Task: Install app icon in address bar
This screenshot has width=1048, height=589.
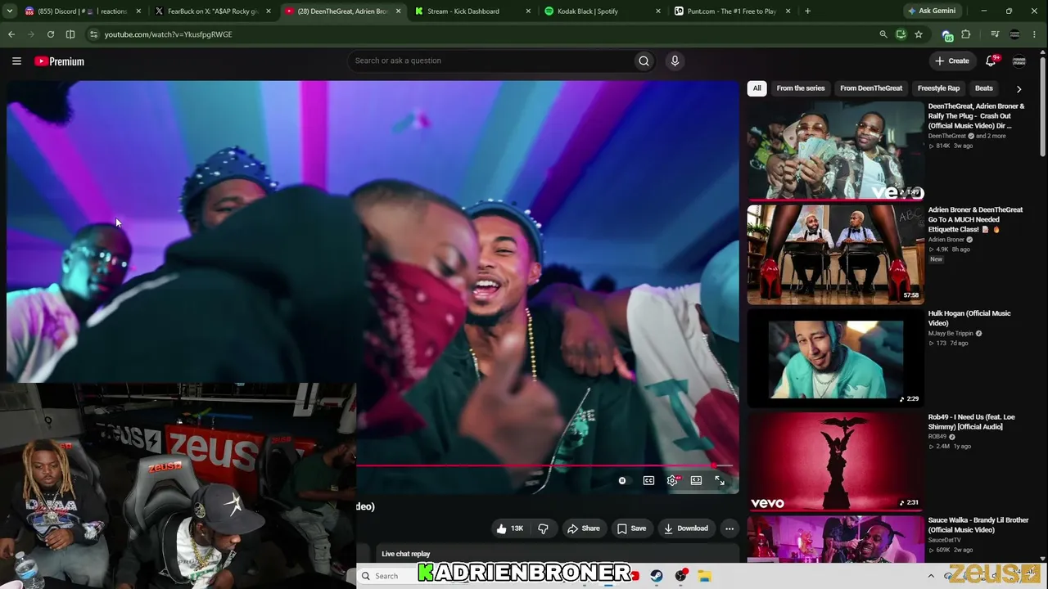Action: pyautogui.click(x=901, y=34)
